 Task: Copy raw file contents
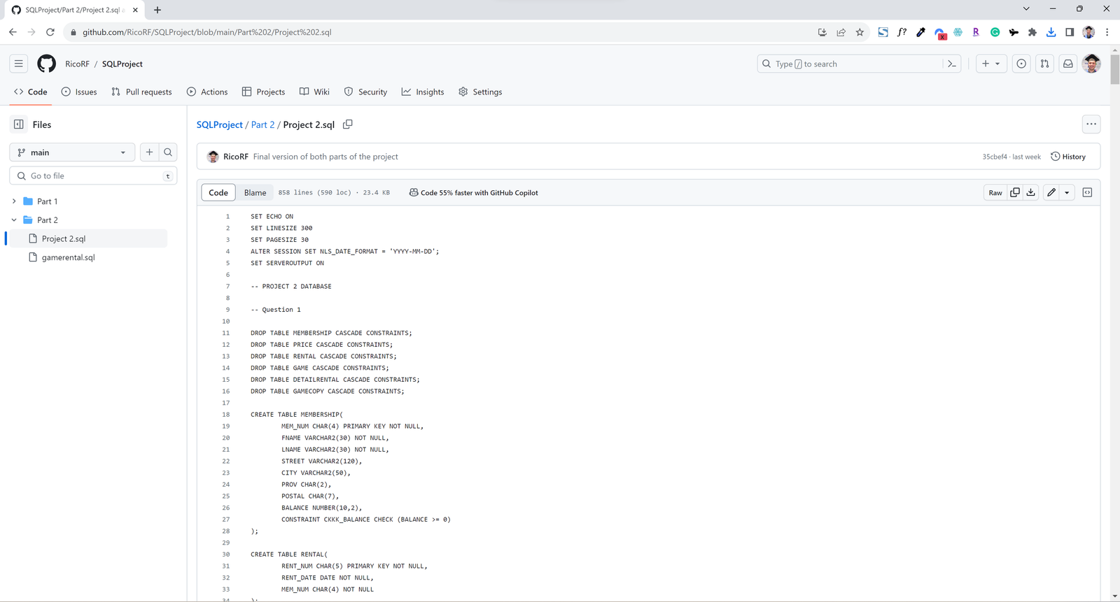[1014, 193]
